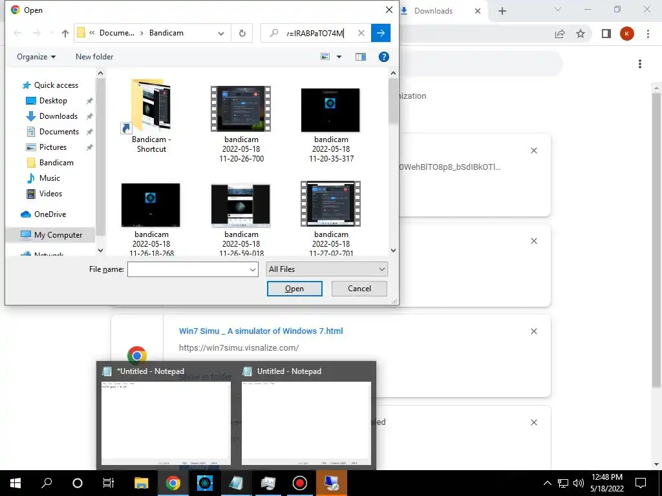Open the notification center icon
Screen dimensions: 662x496
pos(641,483)
